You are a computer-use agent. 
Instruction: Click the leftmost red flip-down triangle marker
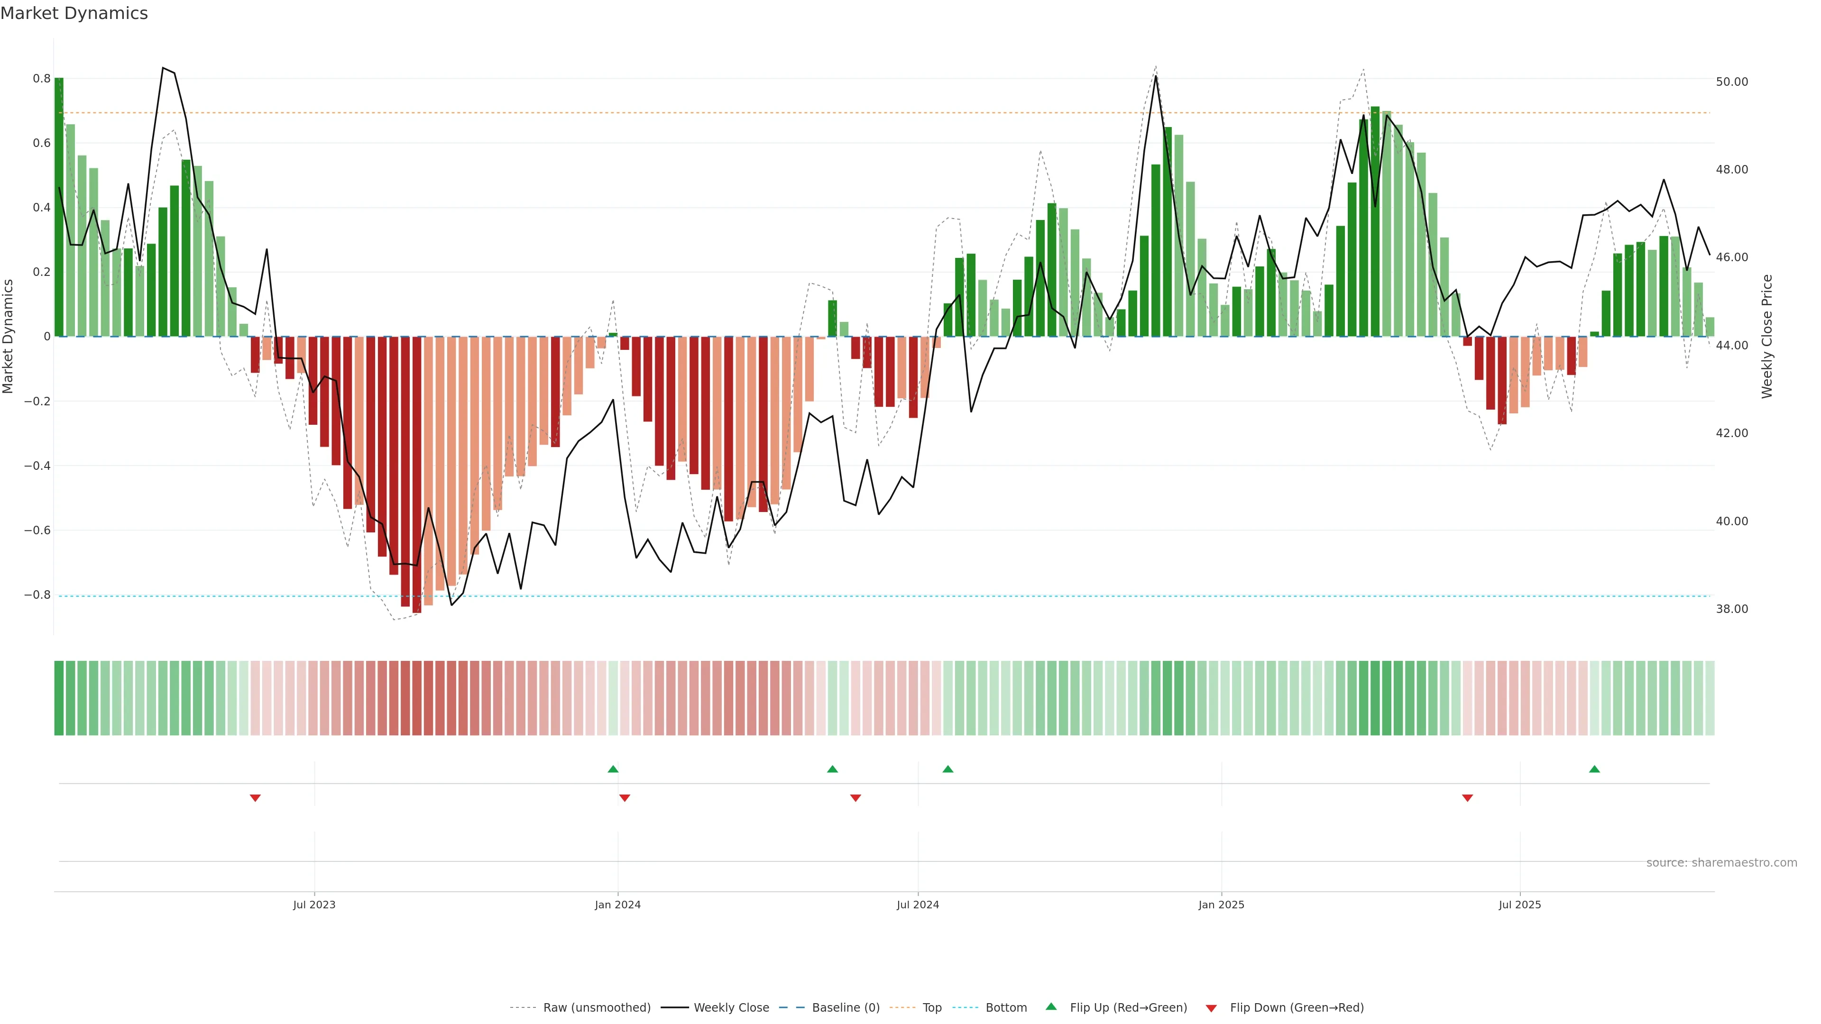255,798
